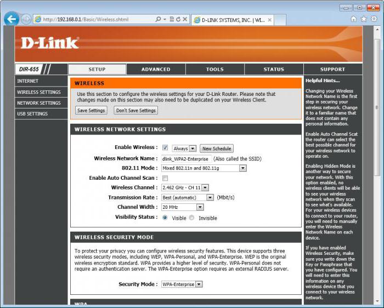
Task: Open the Security Mode dropdown
Action: pos(182,284)
